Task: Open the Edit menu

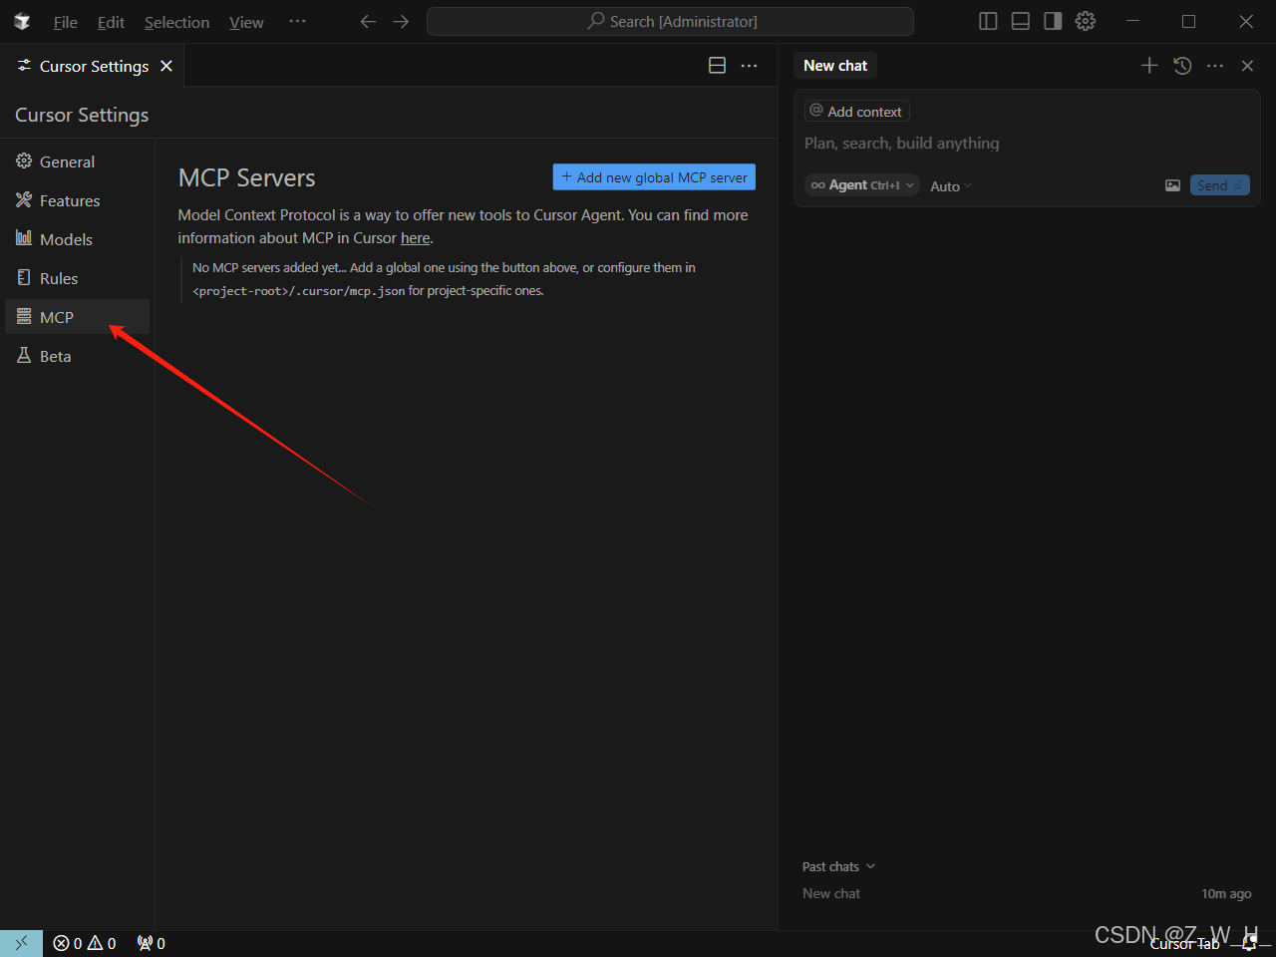Action: point(111,22)
